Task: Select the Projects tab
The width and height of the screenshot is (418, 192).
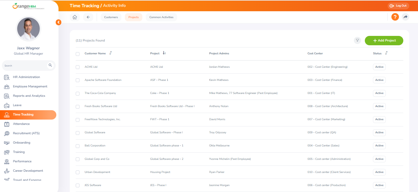Action: (x=134, y=17)
